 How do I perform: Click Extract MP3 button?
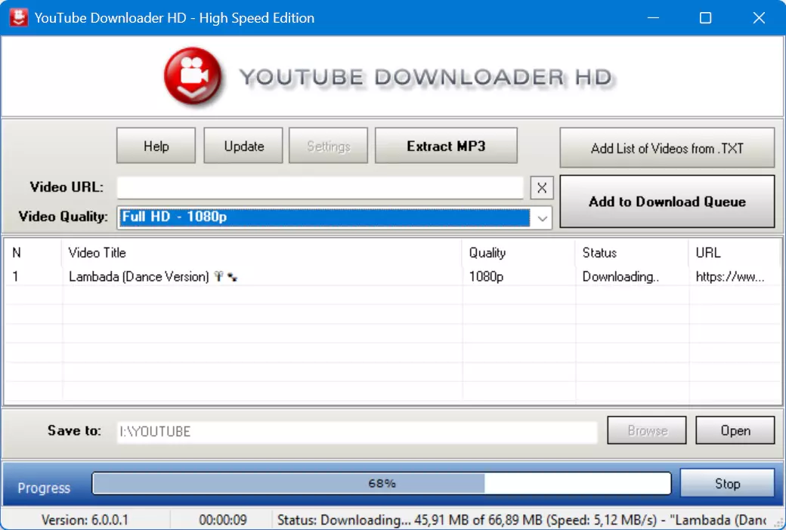[x=446, y=146]
